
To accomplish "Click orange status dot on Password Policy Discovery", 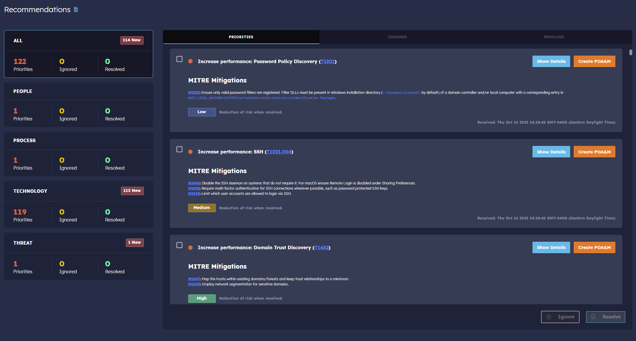I will (191, 61).
